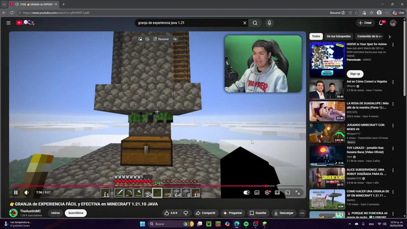Open options for the TOY LOKAZO video
The height and width of the screenshot is (229, 407).
point(393,149)
